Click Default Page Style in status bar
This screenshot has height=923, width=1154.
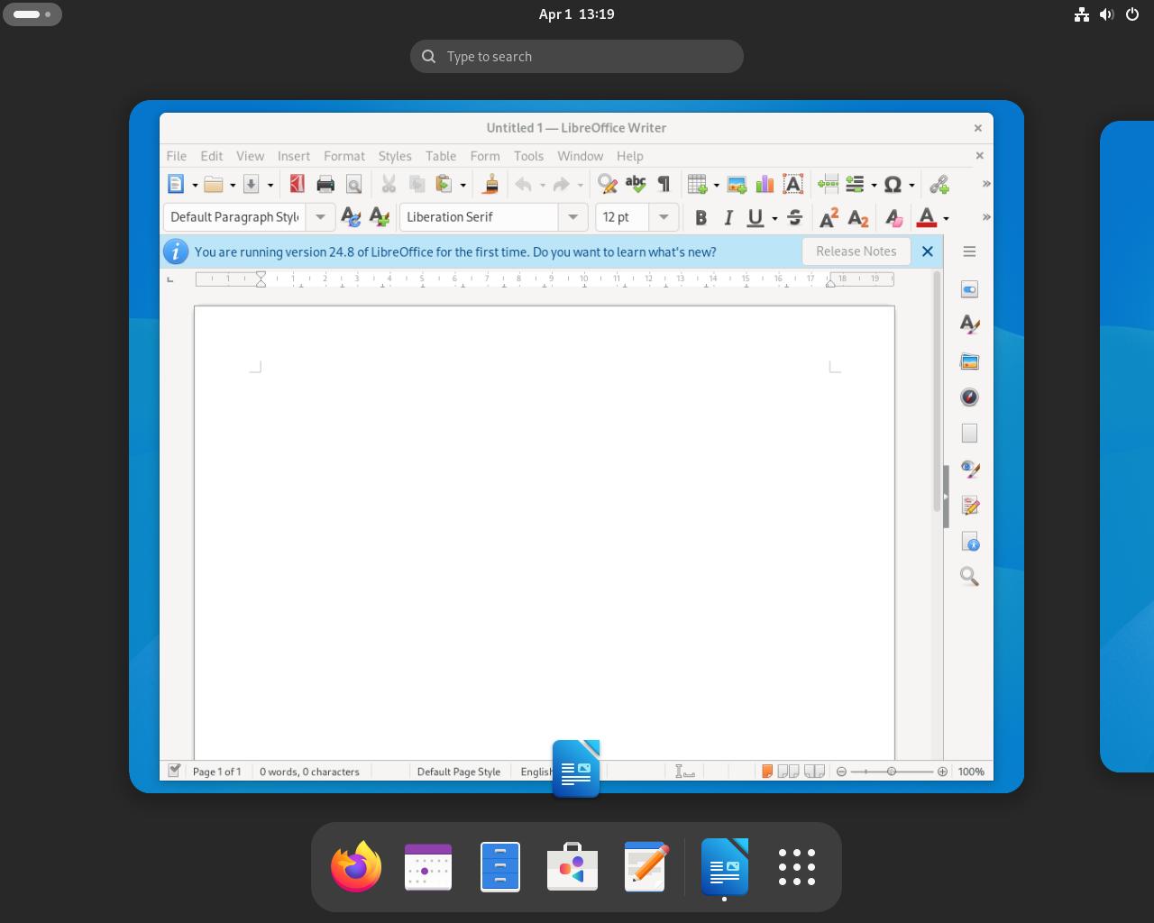click(459, 772)
